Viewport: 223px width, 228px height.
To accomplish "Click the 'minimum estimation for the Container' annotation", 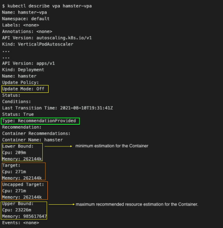I will [112, 146].
